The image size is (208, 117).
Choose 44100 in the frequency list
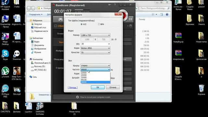pos(95,80)
